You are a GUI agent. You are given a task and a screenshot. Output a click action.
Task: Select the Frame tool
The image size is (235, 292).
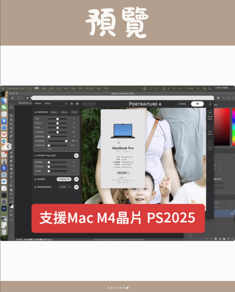pyautogui.click(x=11, y=128)
